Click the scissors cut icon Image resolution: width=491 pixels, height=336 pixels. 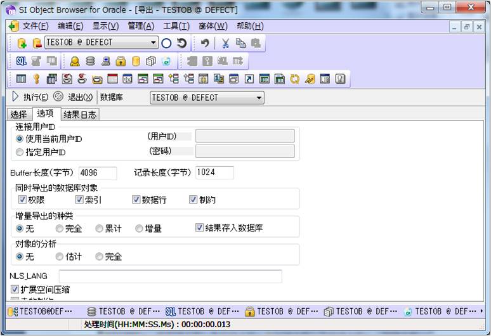point(225,43)
